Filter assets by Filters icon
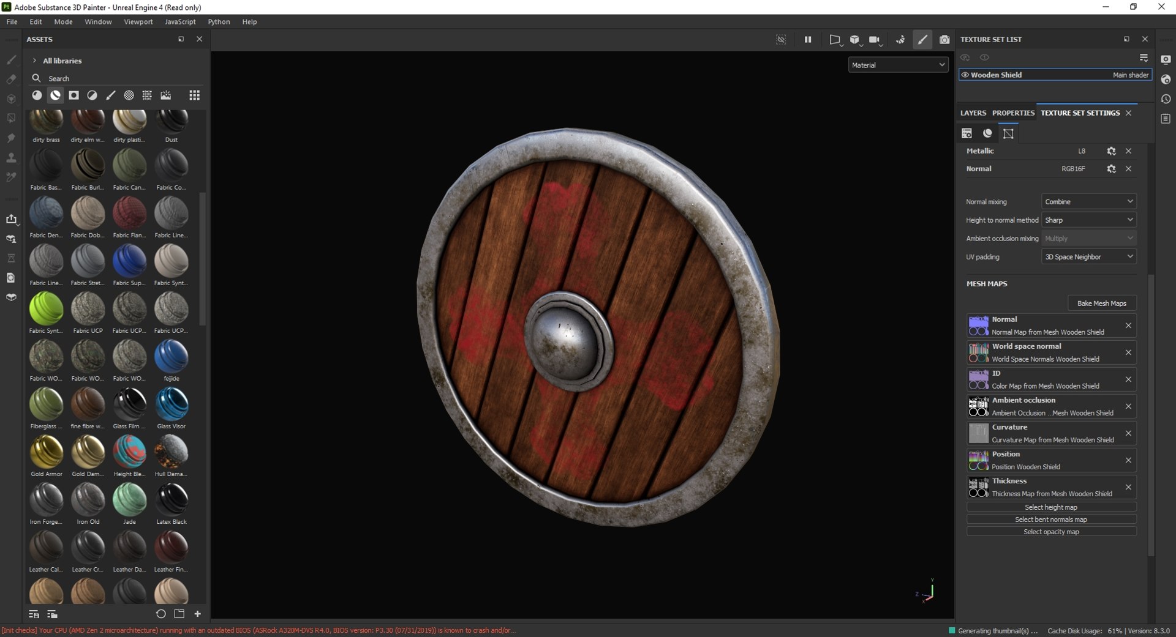 coord(92,95)
